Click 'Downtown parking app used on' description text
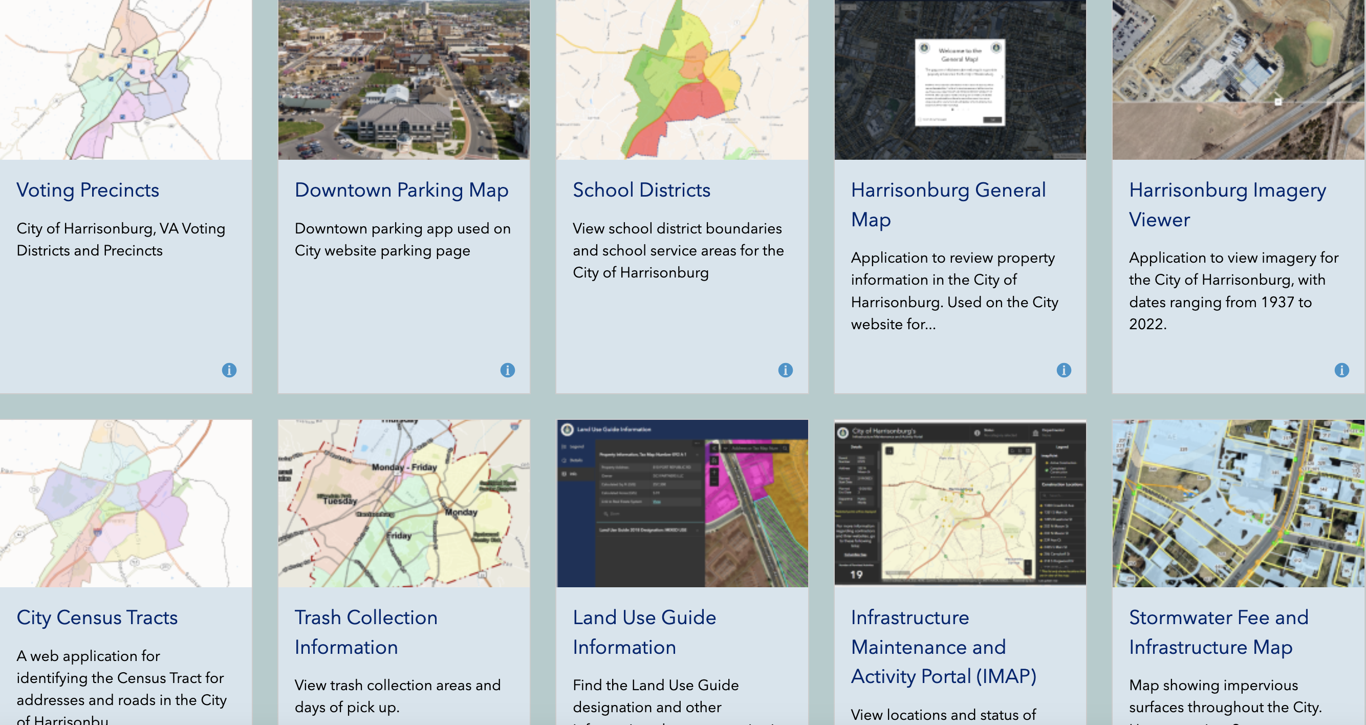Viewport: 1366px width, 725px height. tap(402, 239)
